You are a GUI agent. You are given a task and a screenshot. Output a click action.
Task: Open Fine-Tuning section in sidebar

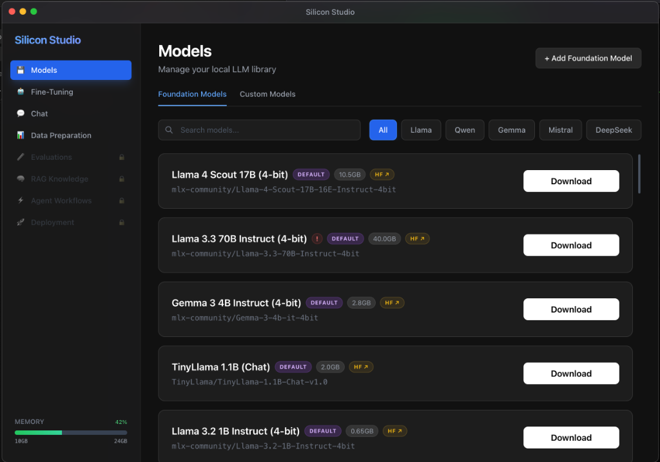coord(71,91)
